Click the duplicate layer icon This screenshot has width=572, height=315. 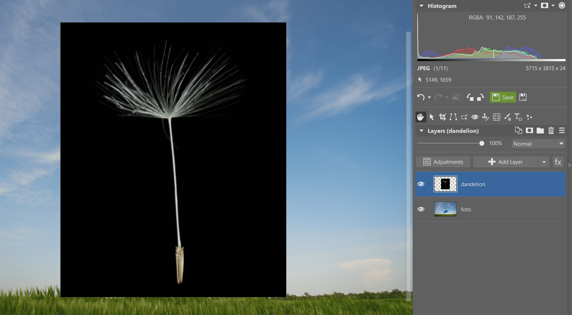click(518, 131)
